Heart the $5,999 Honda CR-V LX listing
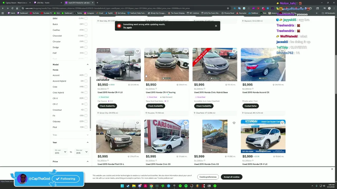Screen dimensions: 337x189 (282, 123)
